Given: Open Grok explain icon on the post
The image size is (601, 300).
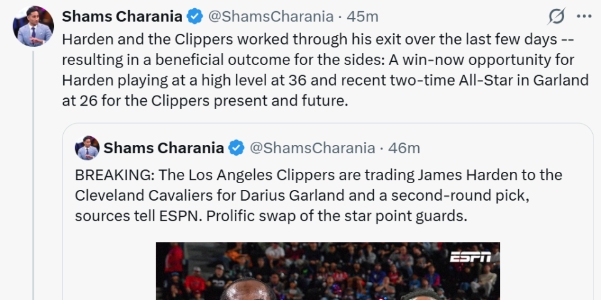Looking at the screenshot, I should 556,16.
